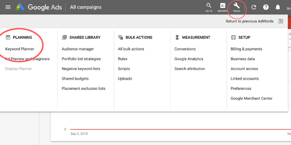This screenshot has height=145, width=291.
Task: Open Placement exclusion lists
Action: point(84,88)
